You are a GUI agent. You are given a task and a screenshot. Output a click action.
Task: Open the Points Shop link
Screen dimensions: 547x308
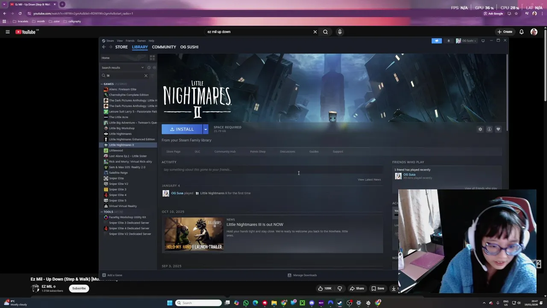(x=258, y=151)
